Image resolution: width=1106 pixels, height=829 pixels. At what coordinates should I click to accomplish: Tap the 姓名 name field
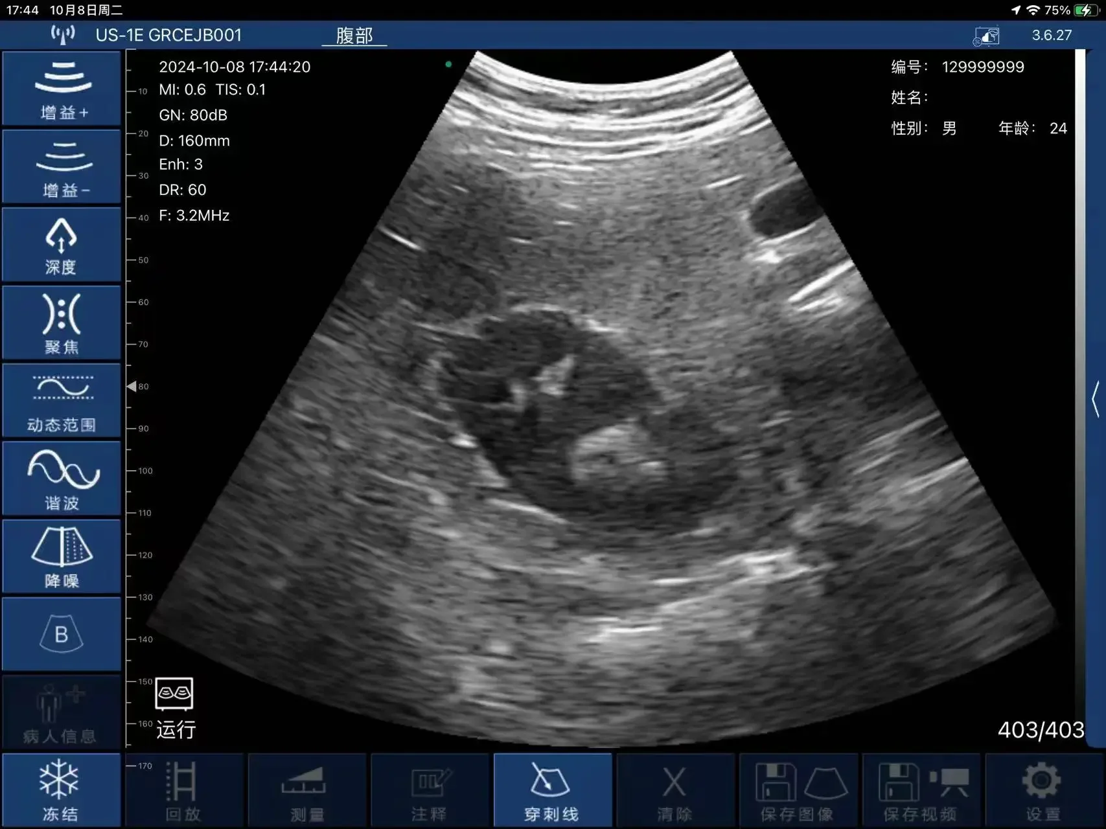pos(910,97)
